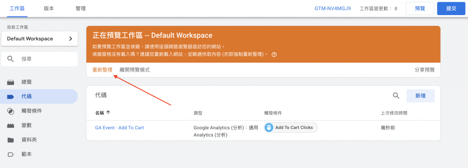468x168 pixels.
Task: Click the 預覽 button
Action: click(x=420, y=9)
